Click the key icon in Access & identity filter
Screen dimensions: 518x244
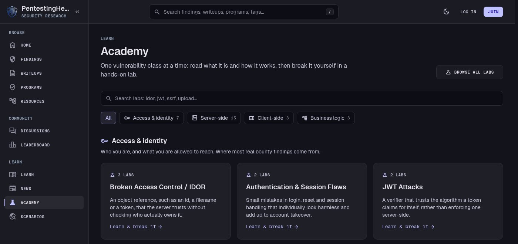pos(127,118)
